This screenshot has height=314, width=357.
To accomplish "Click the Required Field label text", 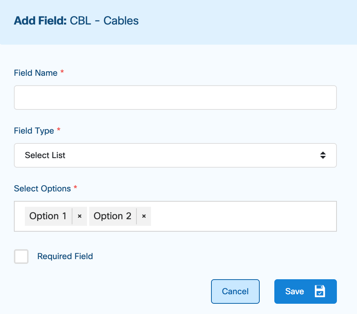I will (x=65, y=256).
